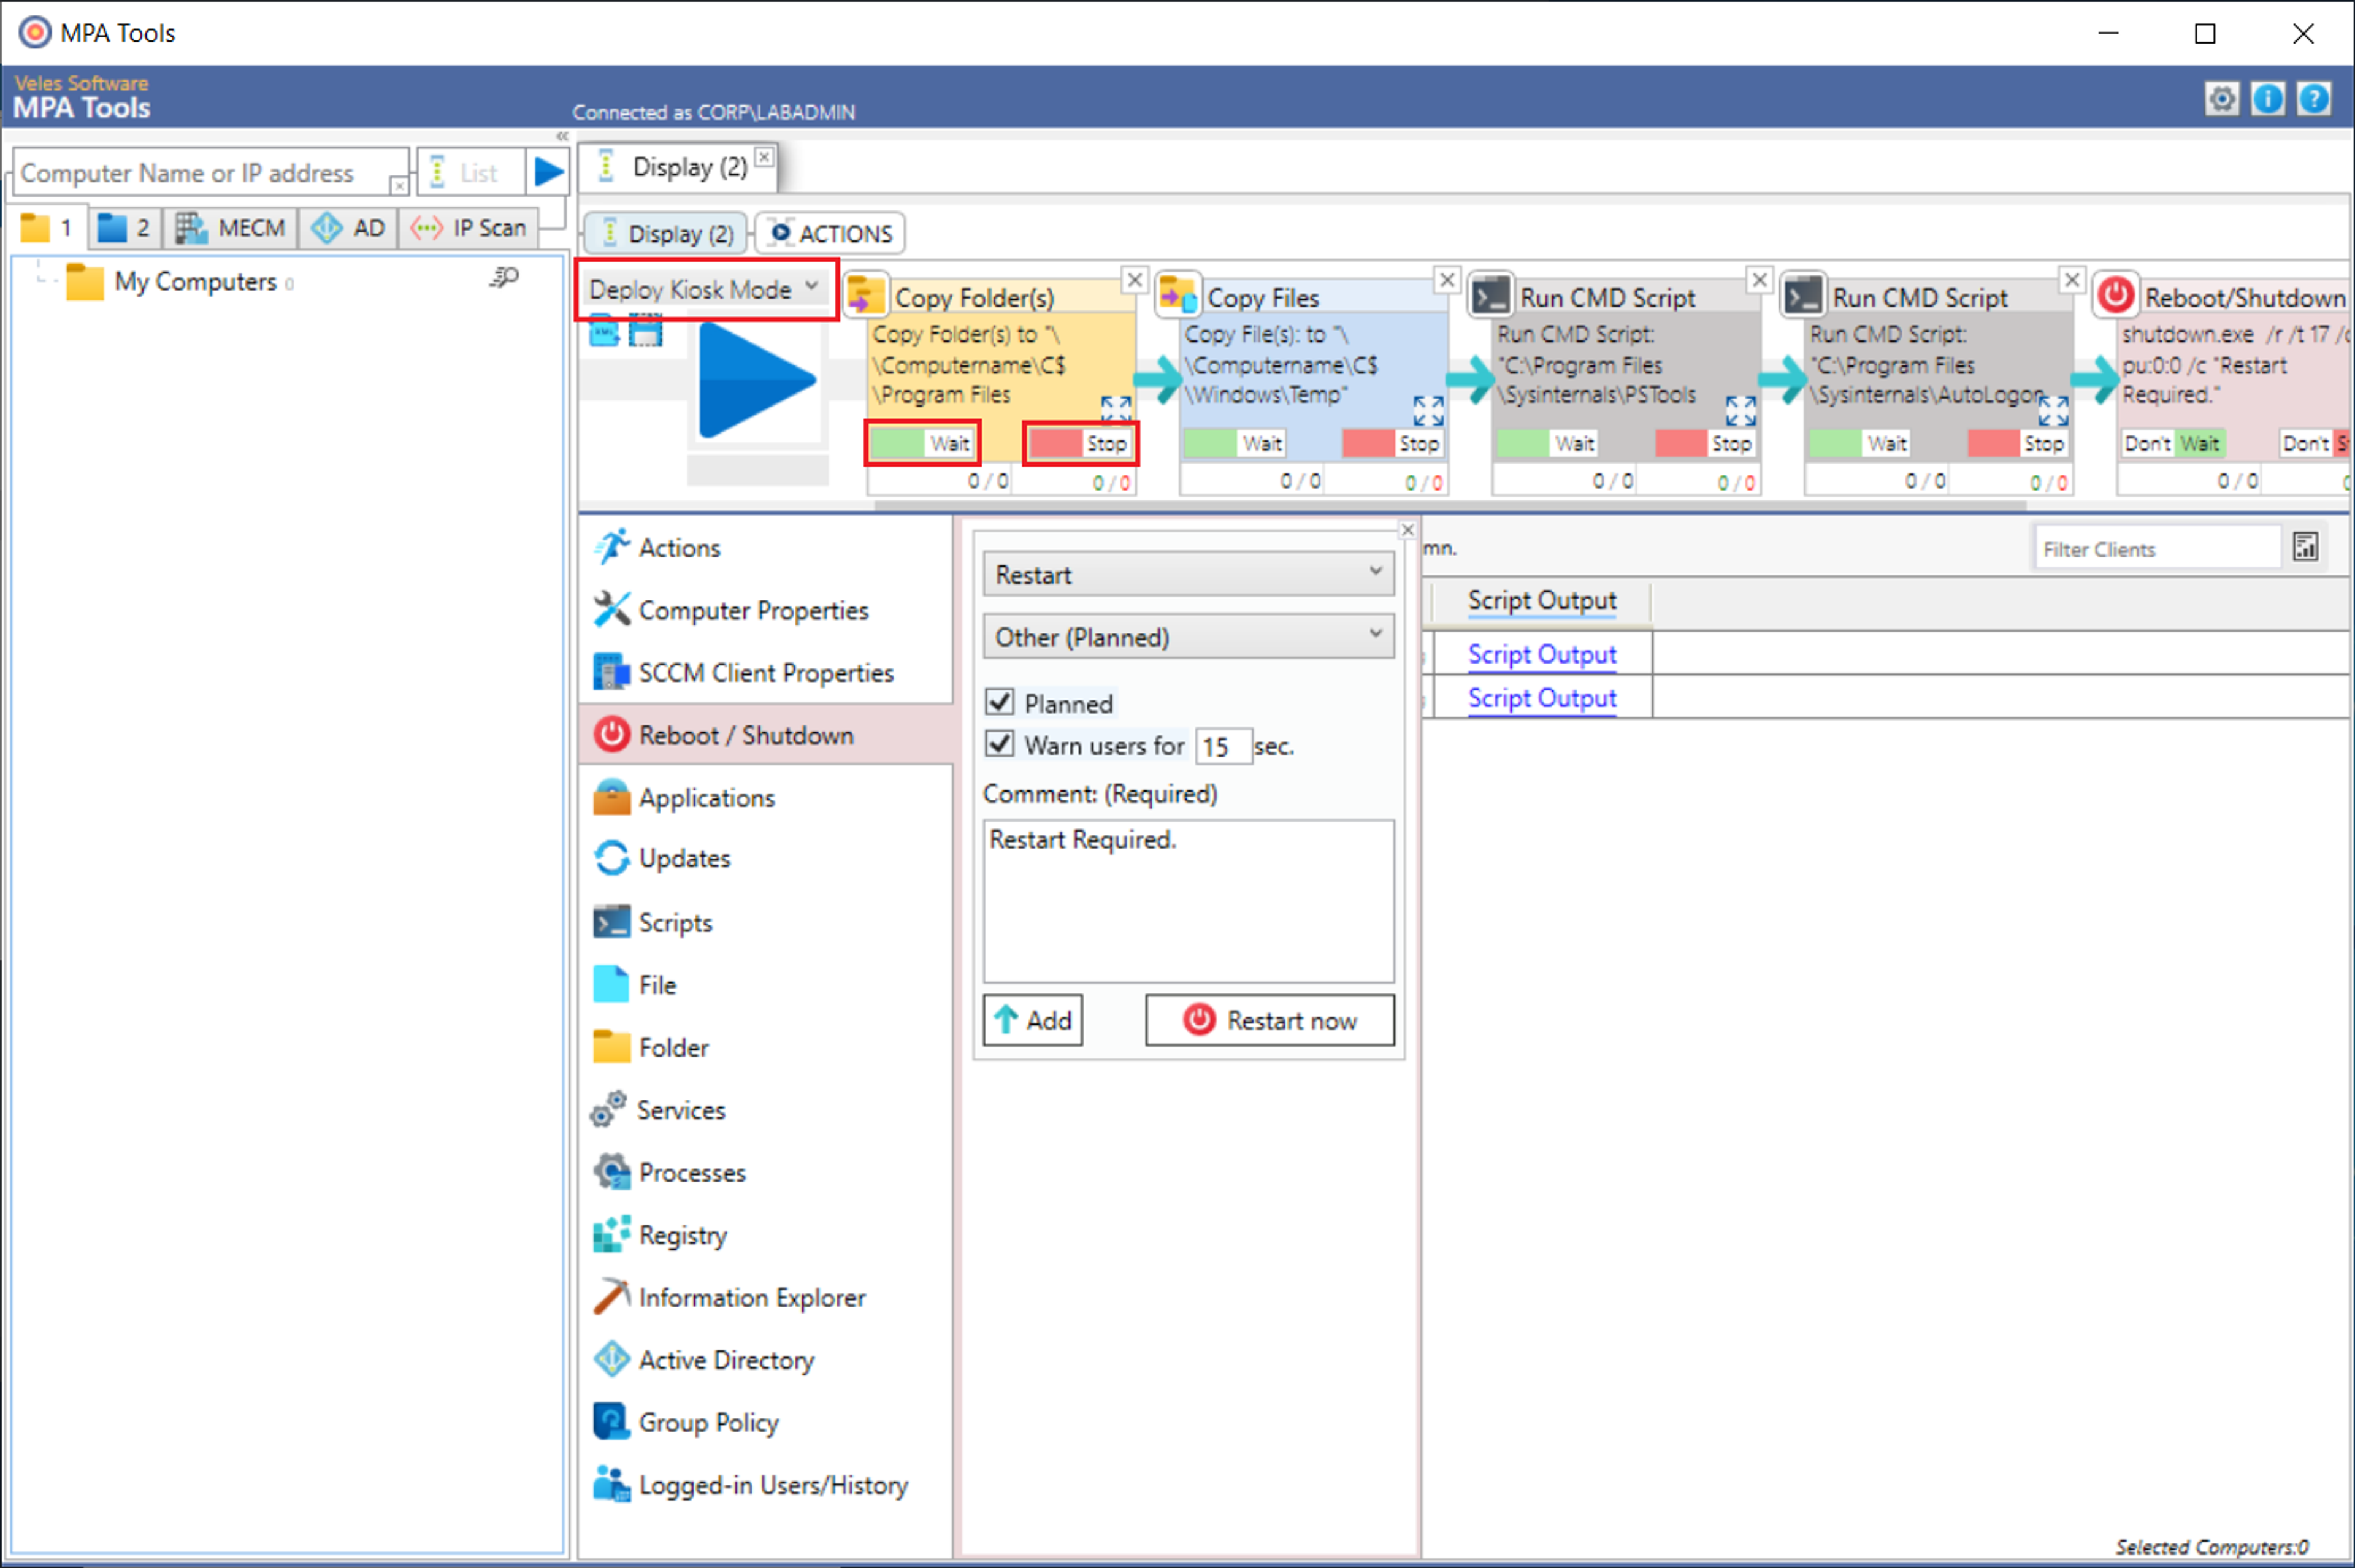2355x1568 pixels.
Task: Open the column chooser icon beside Filter Clients
Action: tap(2305, 547)
